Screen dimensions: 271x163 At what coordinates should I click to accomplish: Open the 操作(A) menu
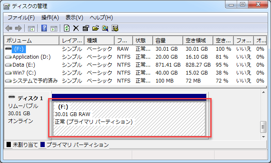(x=50, y=18)
